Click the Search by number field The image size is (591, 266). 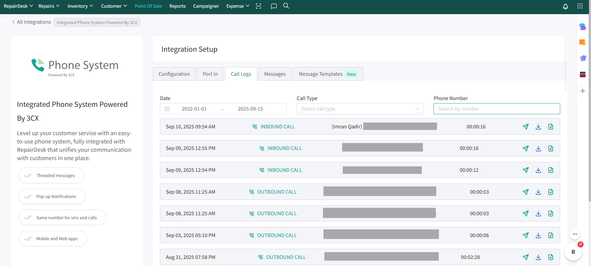pyautogui.click(x=496, y=109)
